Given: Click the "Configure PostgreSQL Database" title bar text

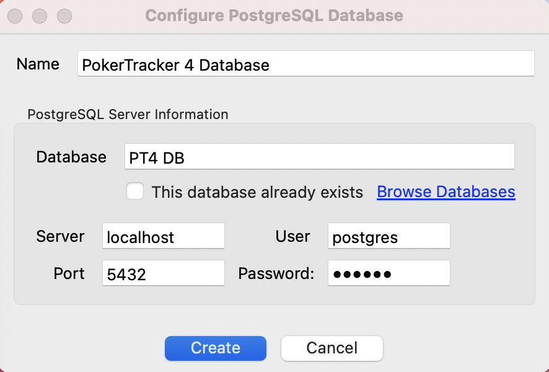Looking at the screenshot, I should [274, 15].
